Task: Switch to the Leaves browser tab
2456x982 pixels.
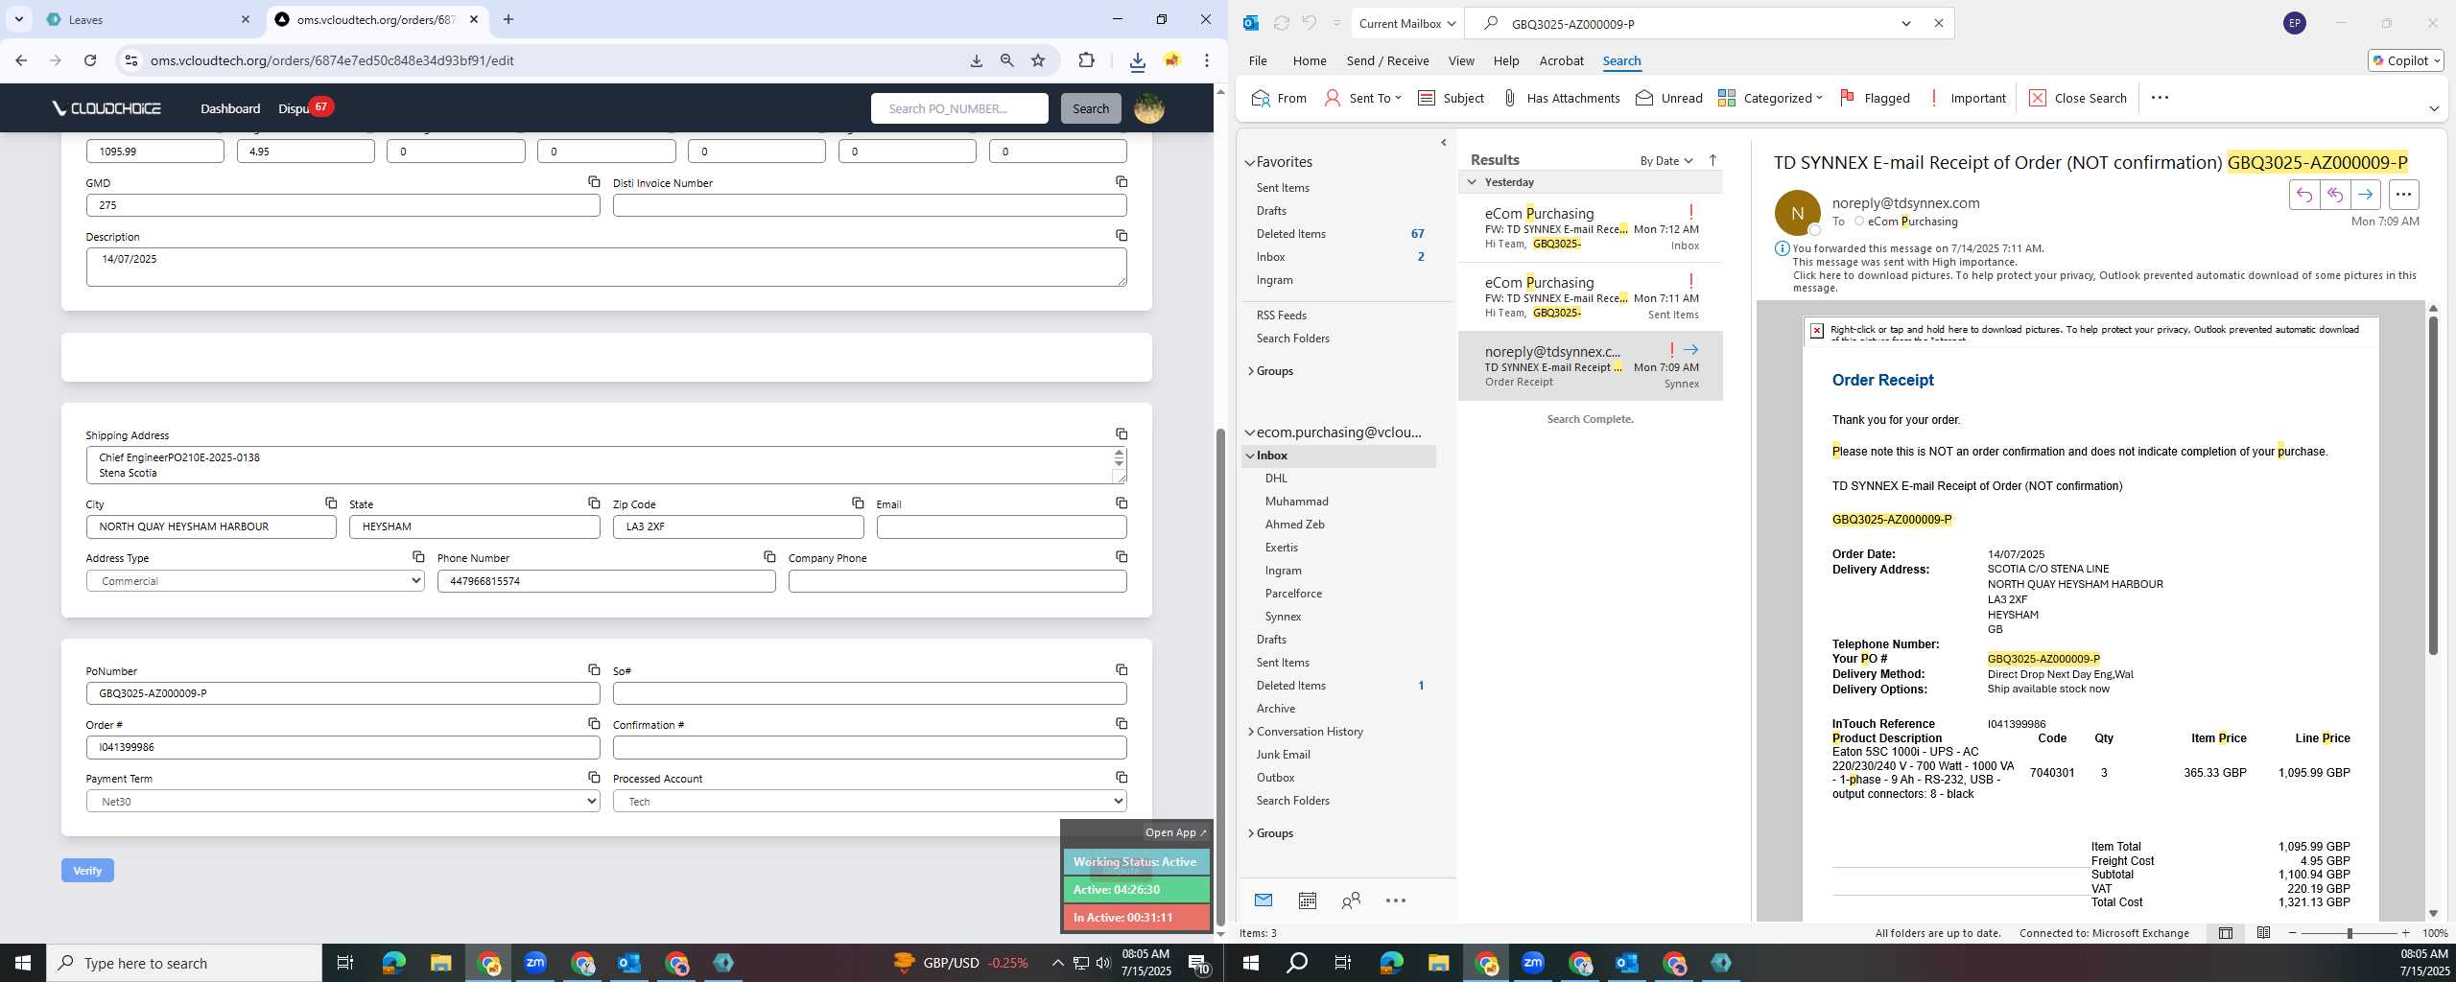Action: click(149, 19)
